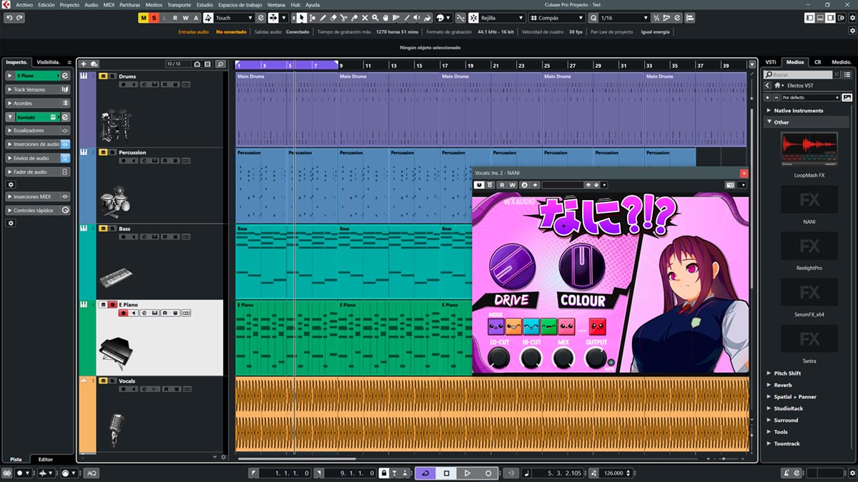Open the 1/16 quantize preset dropdown
The width and height of the screenshot is (858, 482).
click(624, 18)
